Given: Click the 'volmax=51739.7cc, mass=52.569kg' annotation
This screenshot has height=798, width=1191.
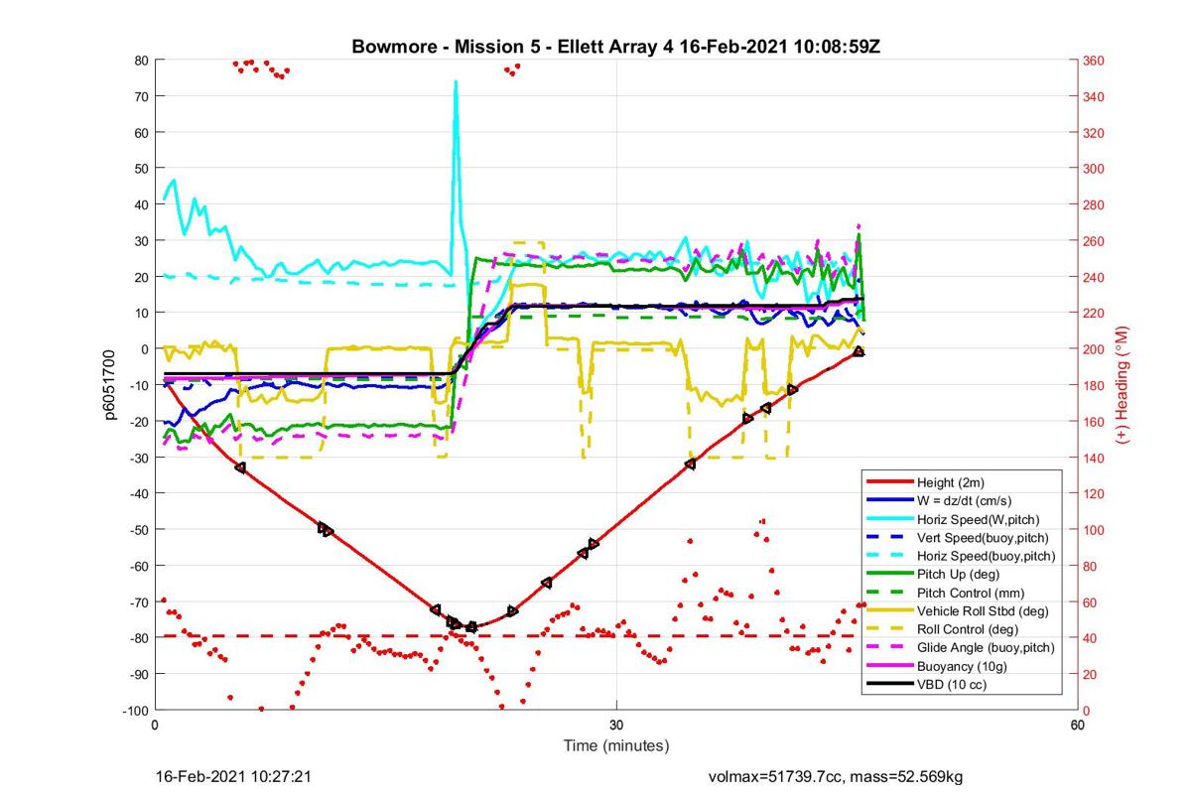Looking at the screenshot, I should (836, 777).
